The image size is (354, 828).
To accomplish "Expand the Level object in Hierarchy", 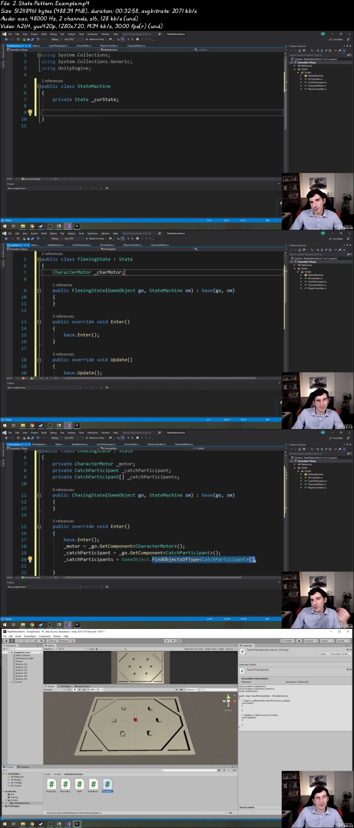I will pos(12,682).
